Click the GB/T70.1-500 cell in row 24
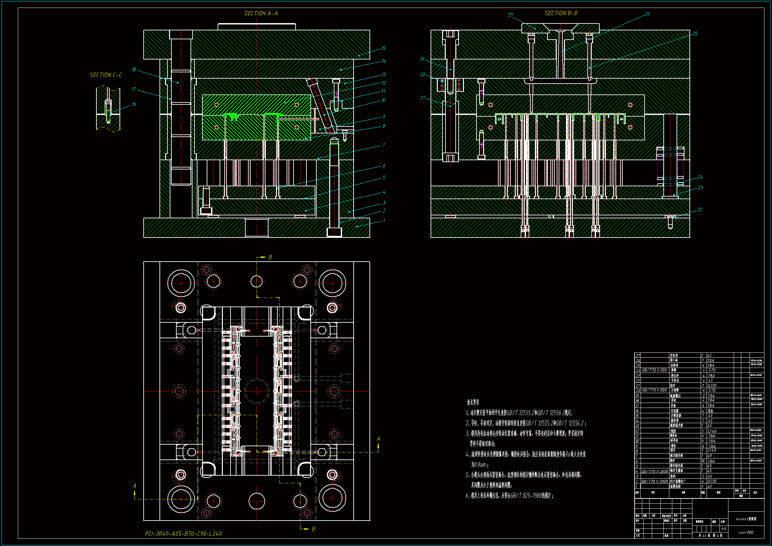The width and height of the screenshot is (772, 546). click(x=654, y=370)
